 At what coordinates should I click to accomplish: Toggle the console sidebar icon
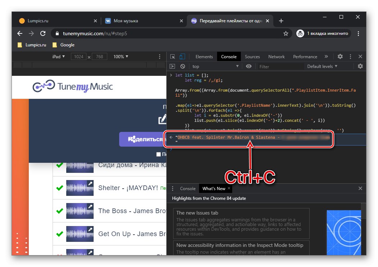coord(172,66)
